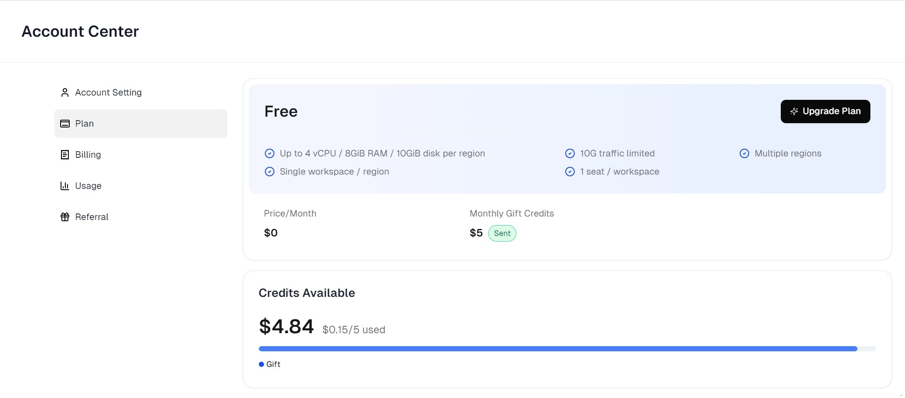The height and width of the screenshot is (398, 905).
Task: Open the Usage page
Action: 88,186
